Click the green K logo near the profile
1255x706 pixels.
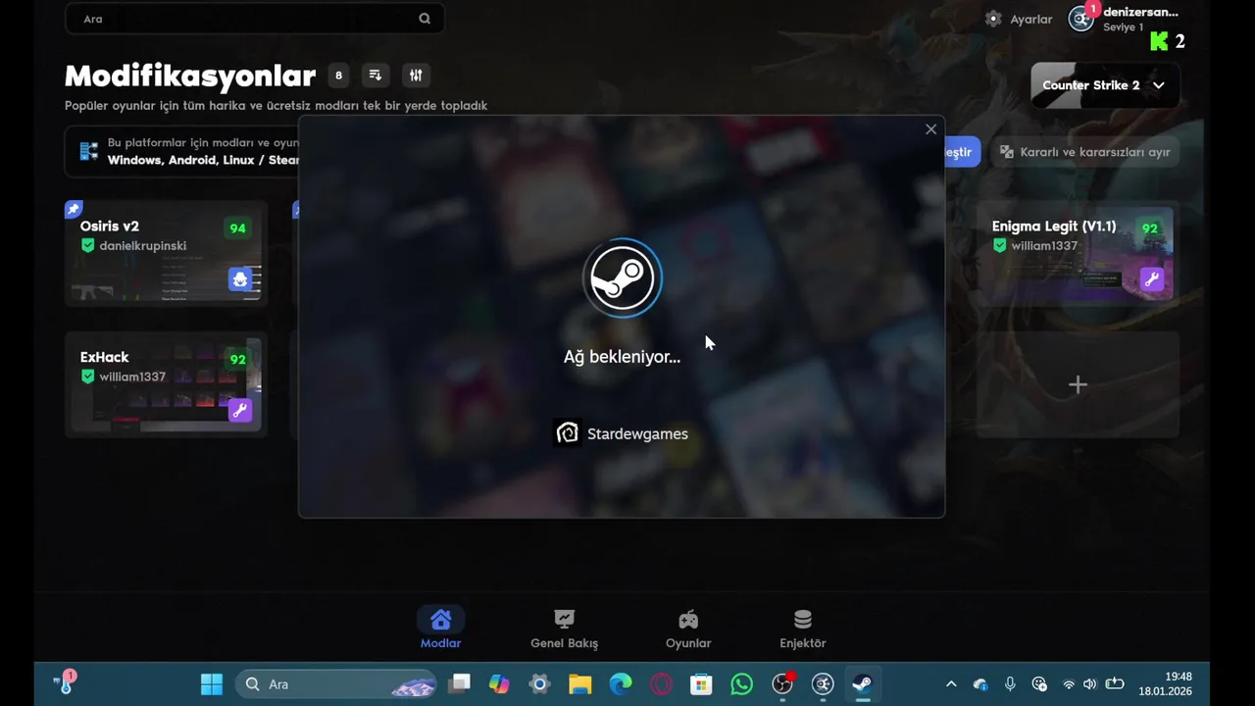pos(1160,41)
